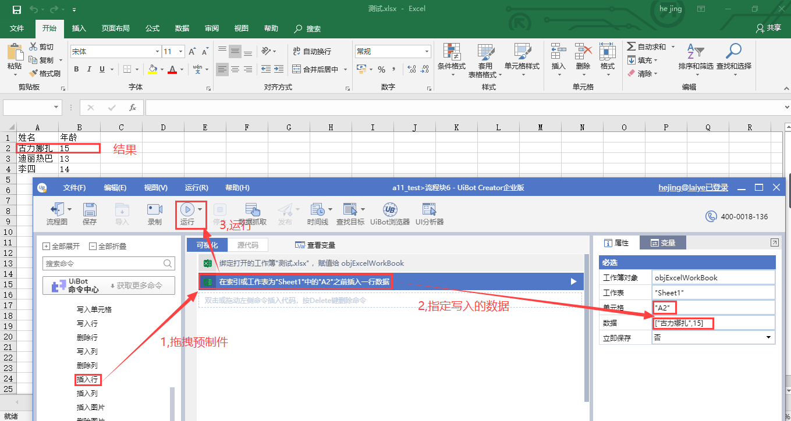Open the UiBot浏览器 browser icon
The image size is (791, 421).
(390, 211)
